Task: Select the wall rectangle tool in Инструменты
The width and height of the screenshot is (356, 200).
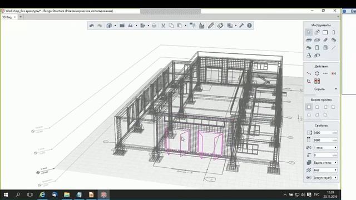Action: click(325, 32)
